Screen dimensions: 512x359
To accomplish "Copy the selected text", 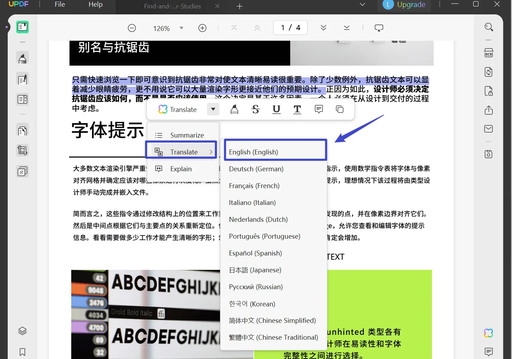I will pyautogui.click(x=340, y=109).
